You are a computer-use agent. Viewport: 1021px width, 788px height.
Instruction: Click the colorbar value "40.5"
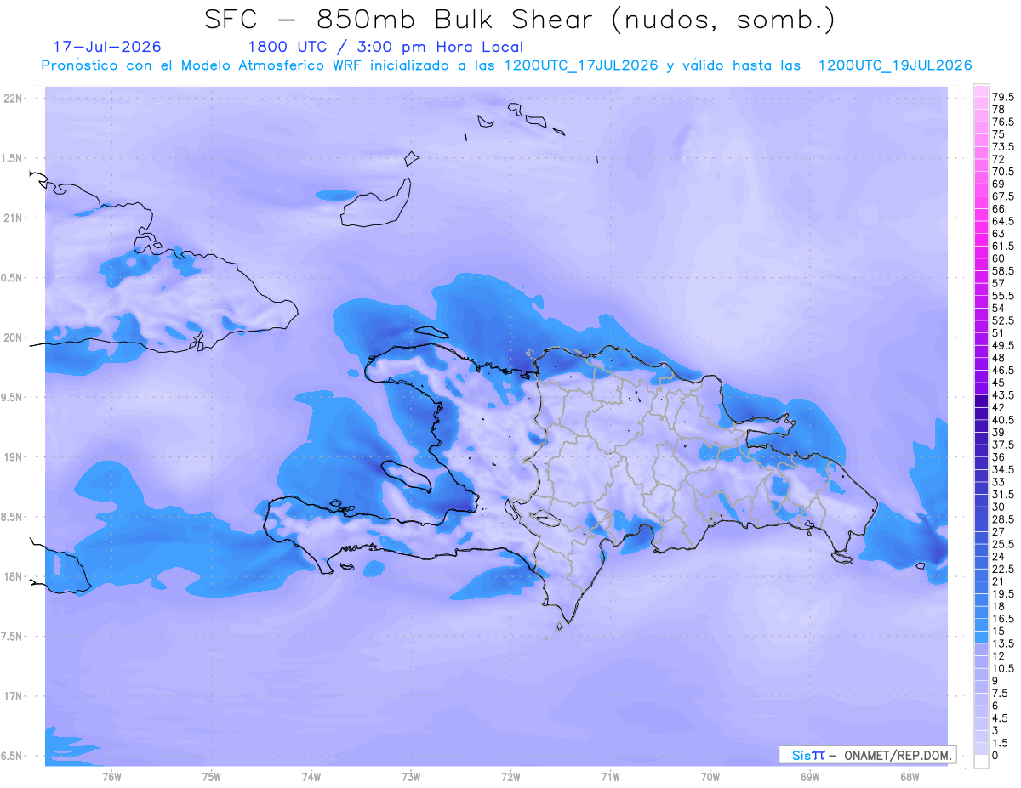pos(1003,420)
